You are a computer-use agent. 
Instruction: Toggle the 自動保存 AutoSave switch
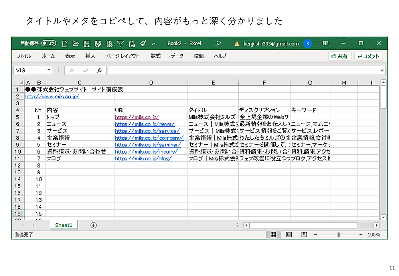49,43
